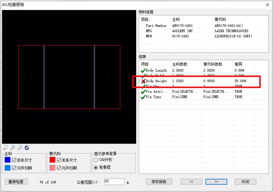Click the green check beside Body Length
273x192 pixels.
(143, 71)
